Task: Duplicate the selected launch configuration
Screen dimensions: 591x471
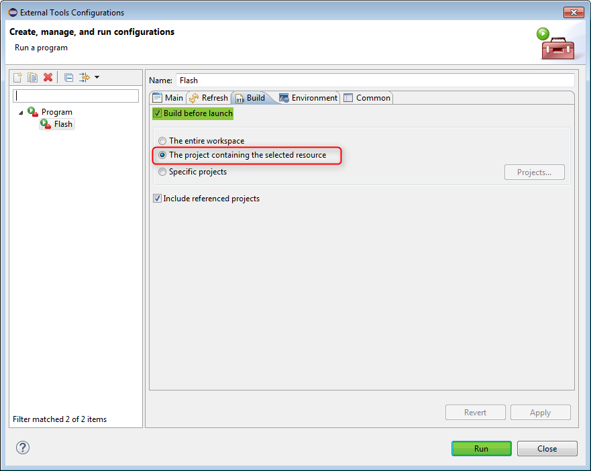Action: coord(32,77)
